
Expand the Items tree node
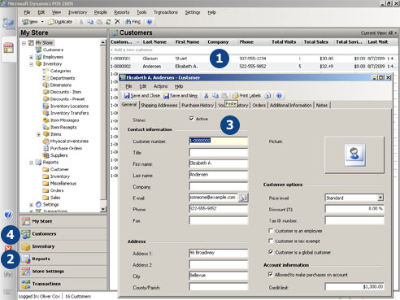tap(38, 134)
